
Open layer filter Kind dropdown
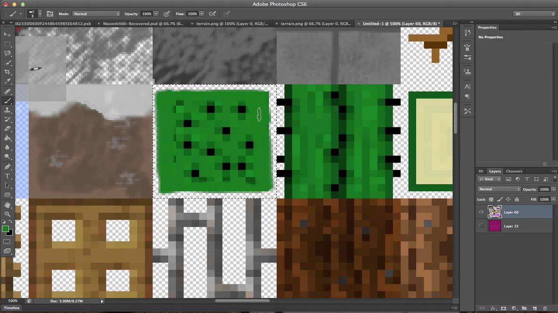pyautogui.click(x=490, y=179)
